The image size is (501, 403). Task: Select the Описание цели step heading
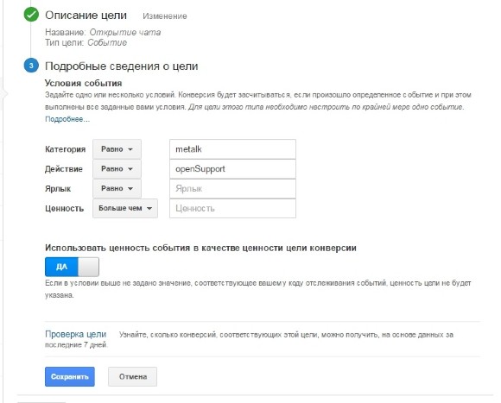[86, 15]
